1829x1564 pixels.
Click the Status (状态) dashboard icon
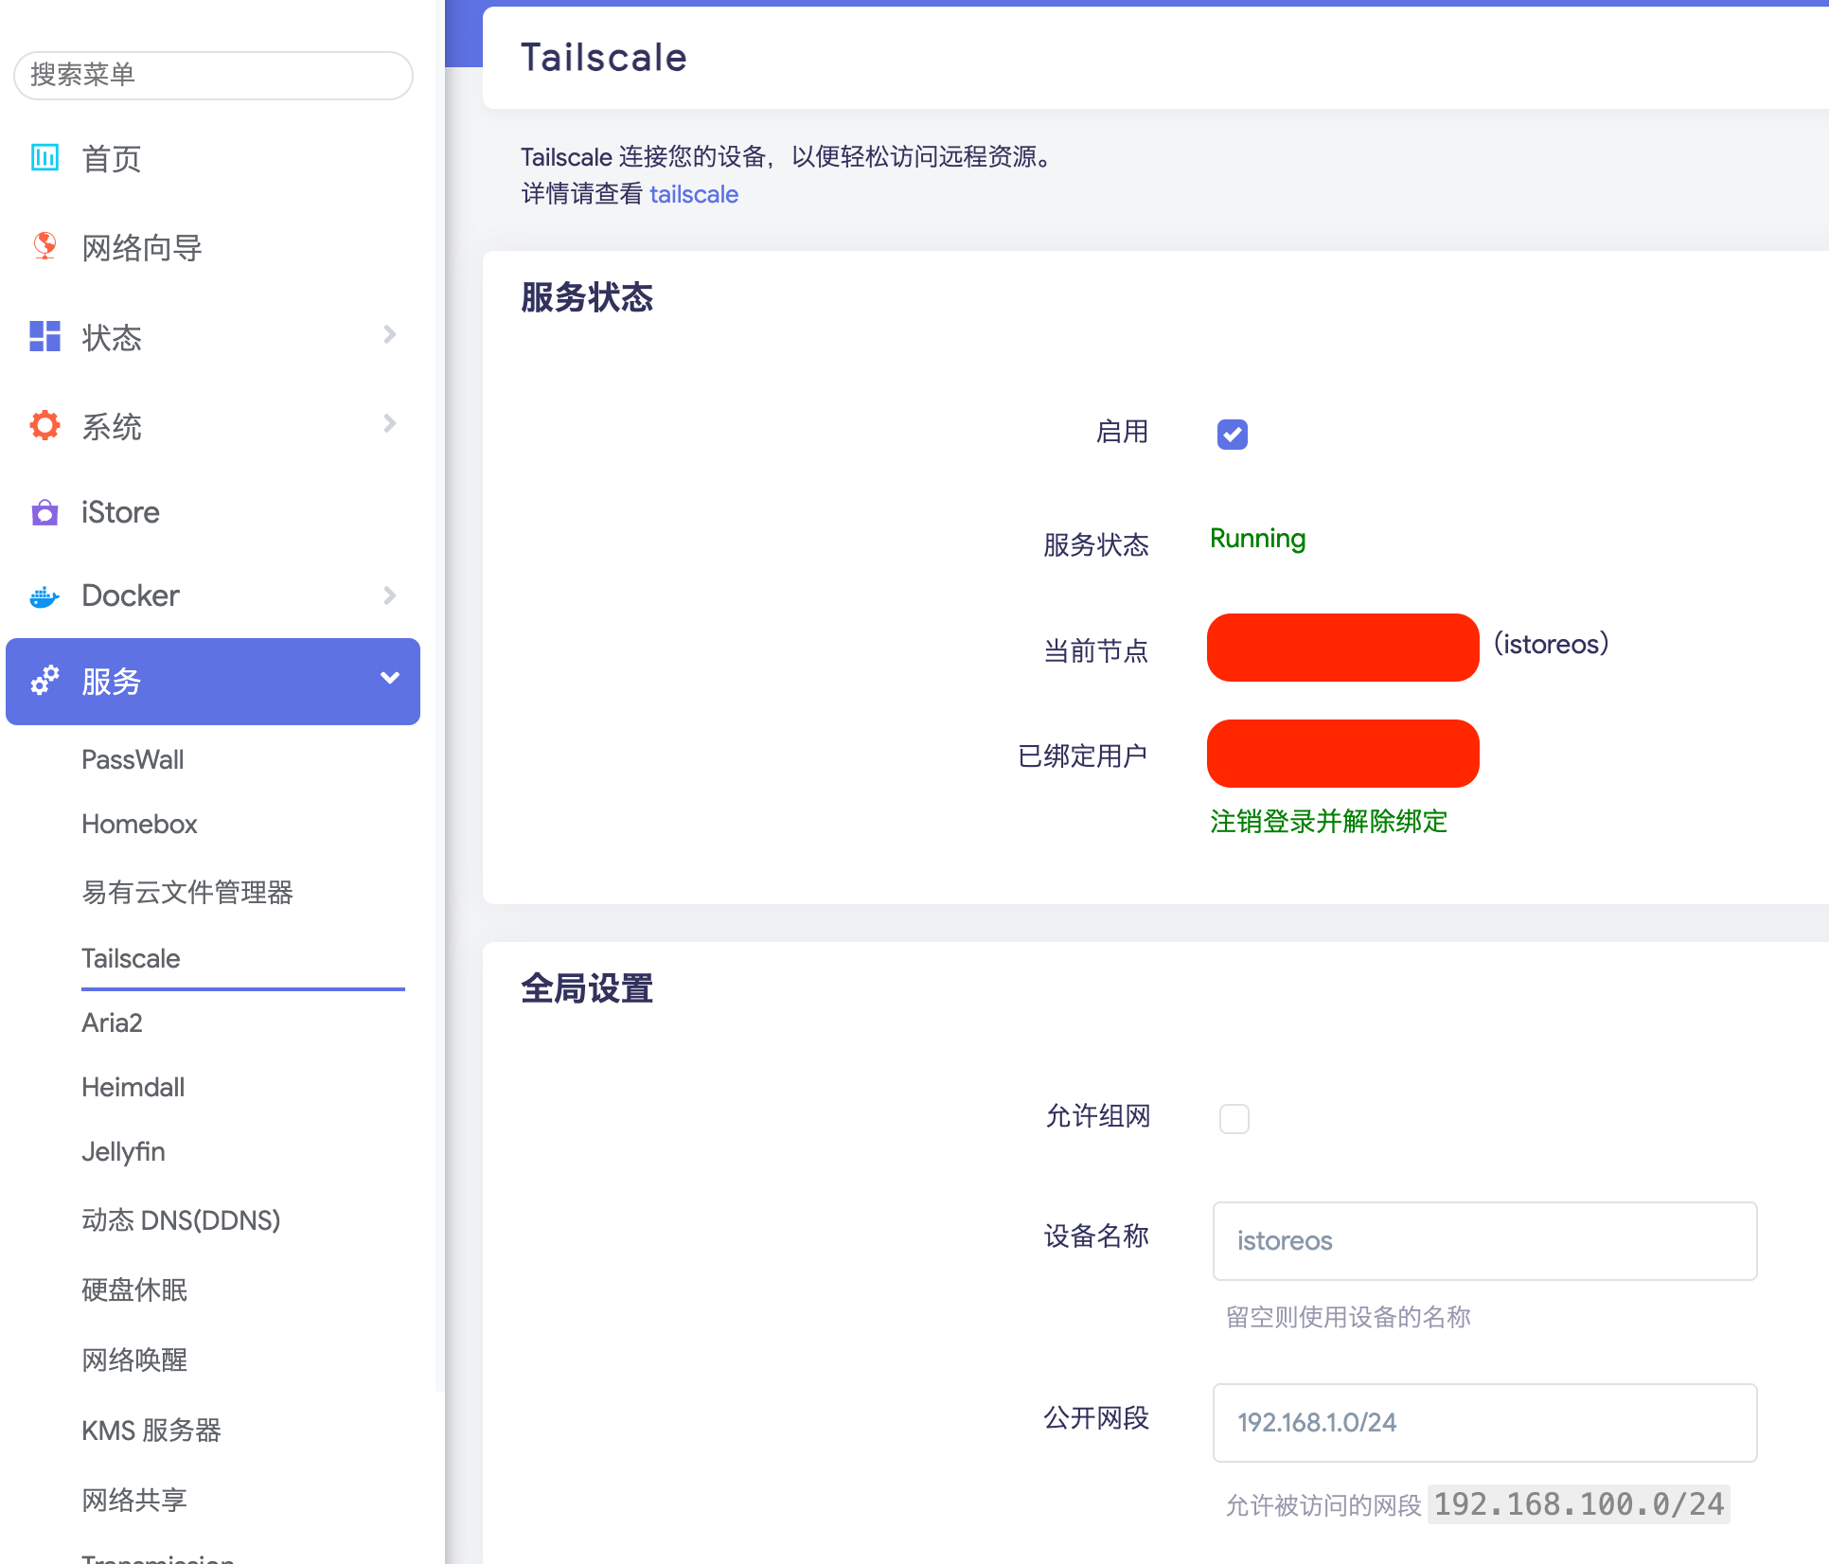(44, 336)
